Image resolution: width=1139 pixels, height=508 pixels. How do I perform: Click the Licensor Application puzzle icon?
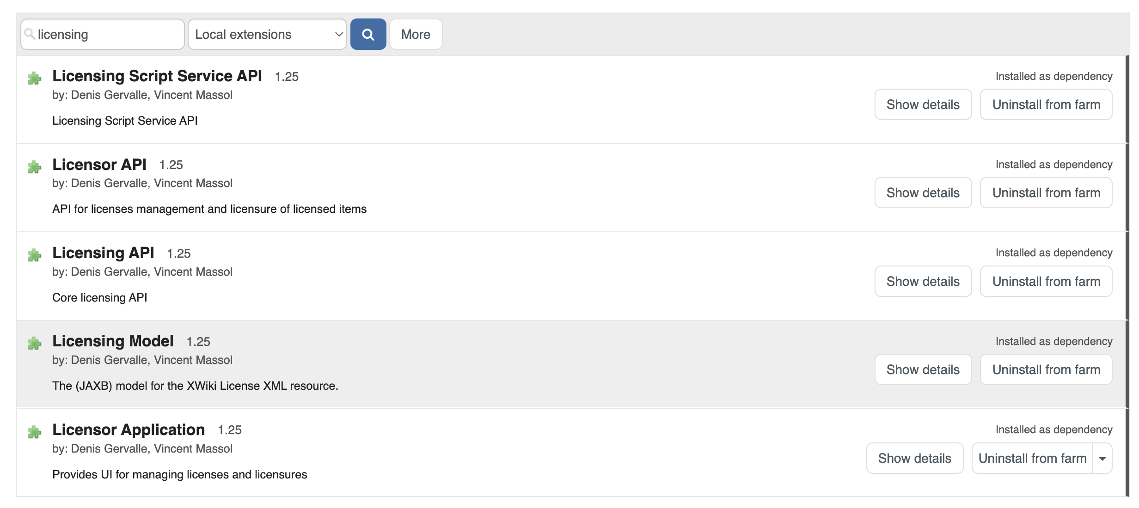coord(35,432)
